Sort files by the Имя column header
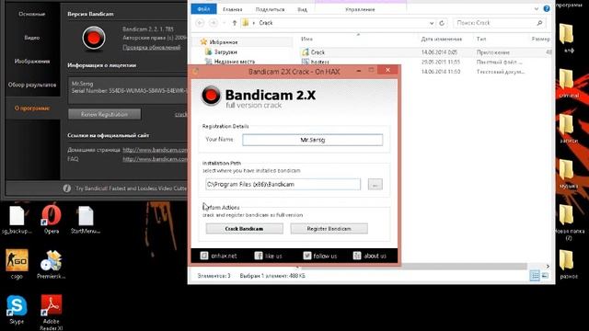 pyautogui.click(x=306, y=39)
